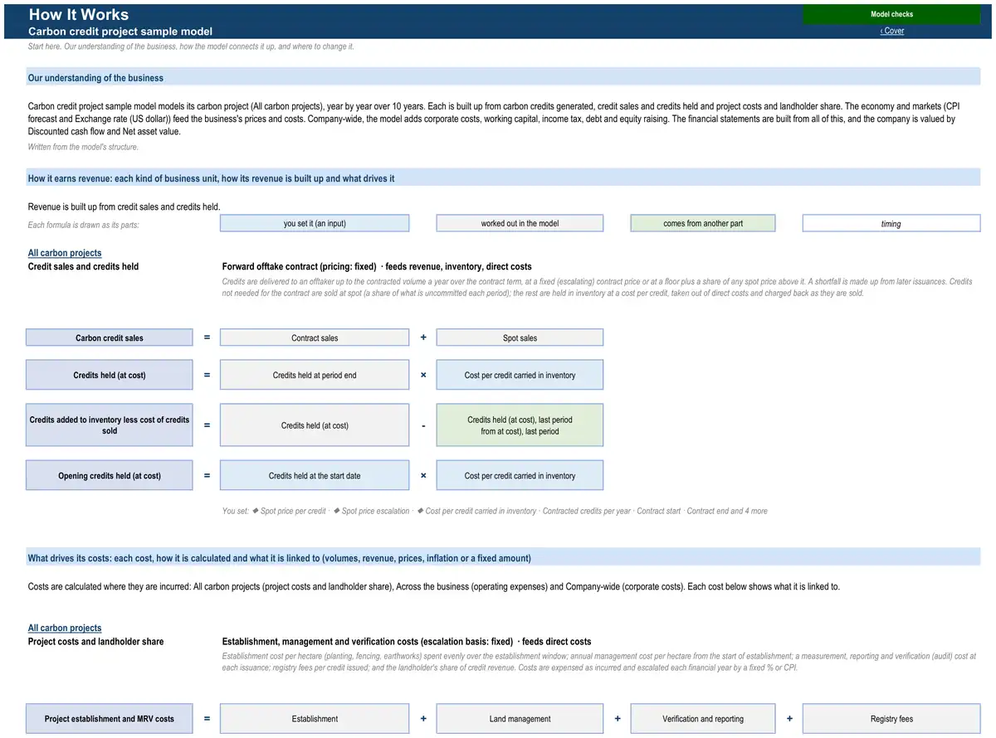Image resolution: width=996 pixels, height=738 pixels.
Task: Click the 'How it earns revenue' section header
Action: click(x=503, y=178)
